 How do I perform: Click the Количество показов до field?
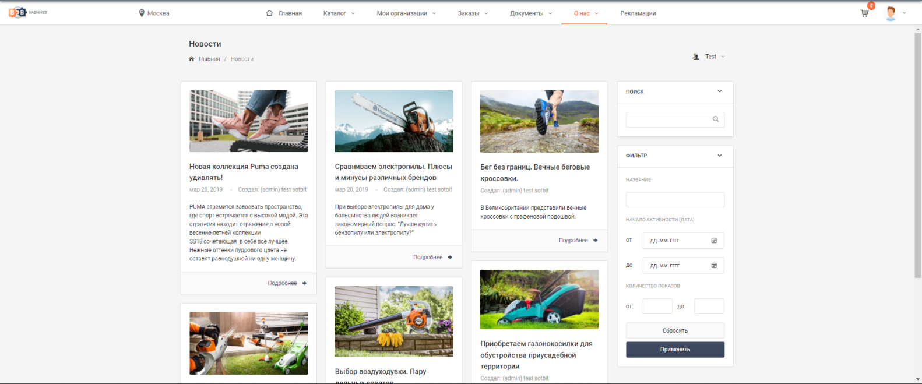point(709,307)
